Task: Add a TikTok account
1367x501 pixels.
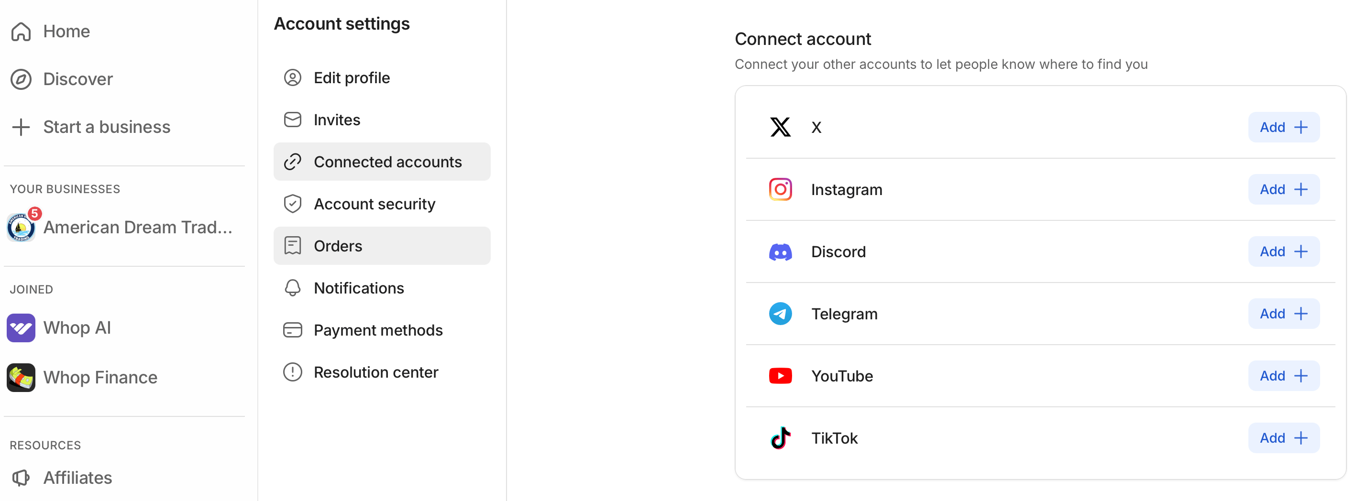Action: [1284, 438]
